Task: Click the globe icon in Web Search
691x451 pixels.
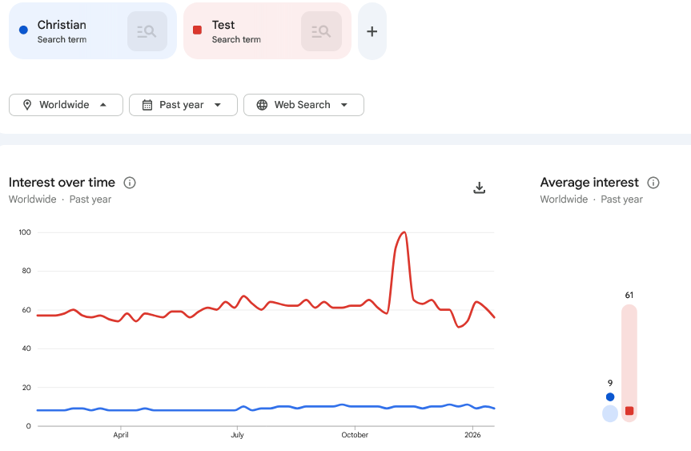Action: (x=262, y=105)
